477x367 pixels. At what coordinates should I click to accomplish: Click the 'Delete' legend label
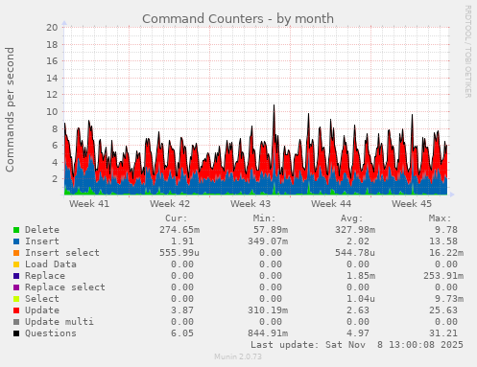42,230
